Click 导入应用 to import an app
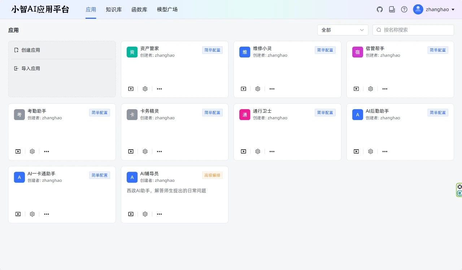462x270 pixels. (x=30, y=69)
